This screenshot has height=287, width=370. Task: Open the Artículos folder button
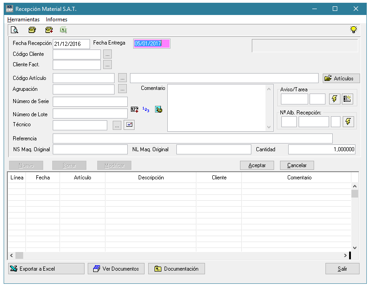[x=341, y=78]
